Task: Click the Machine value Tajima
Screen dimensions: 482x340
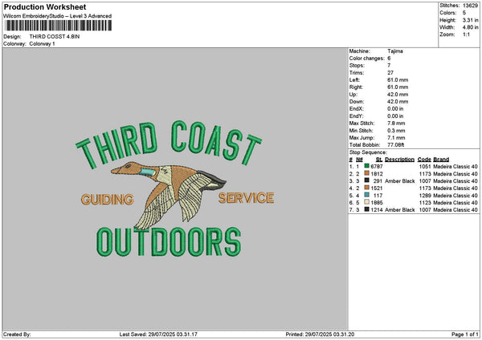Action: click(395, 51)
